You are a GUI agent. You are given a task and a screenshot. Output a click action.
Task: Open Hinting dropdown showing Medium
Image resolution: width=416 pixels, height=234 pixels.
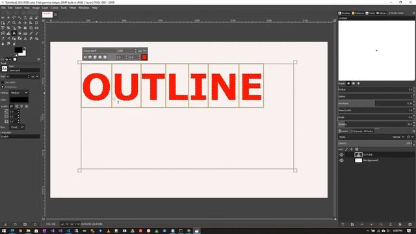(x=19, y=92)
